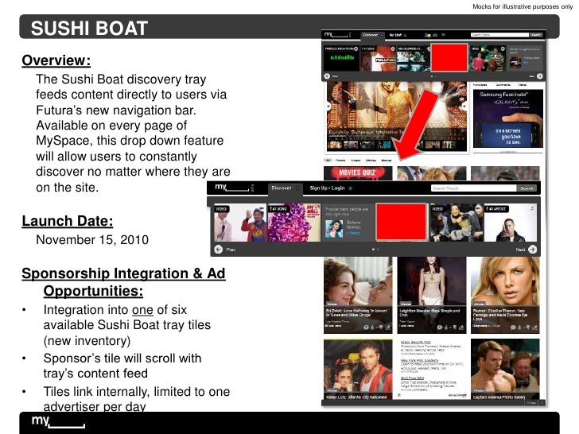
Task: Click the Prev arrow in the enlarged tray
Action: (x=219, y=250)
